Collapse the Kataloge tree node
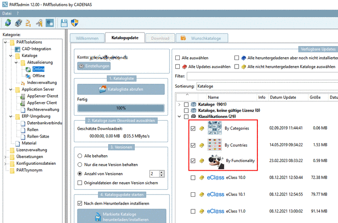This screenshot has height=223, width=338. pyautogui.click(x=11, y=56)
